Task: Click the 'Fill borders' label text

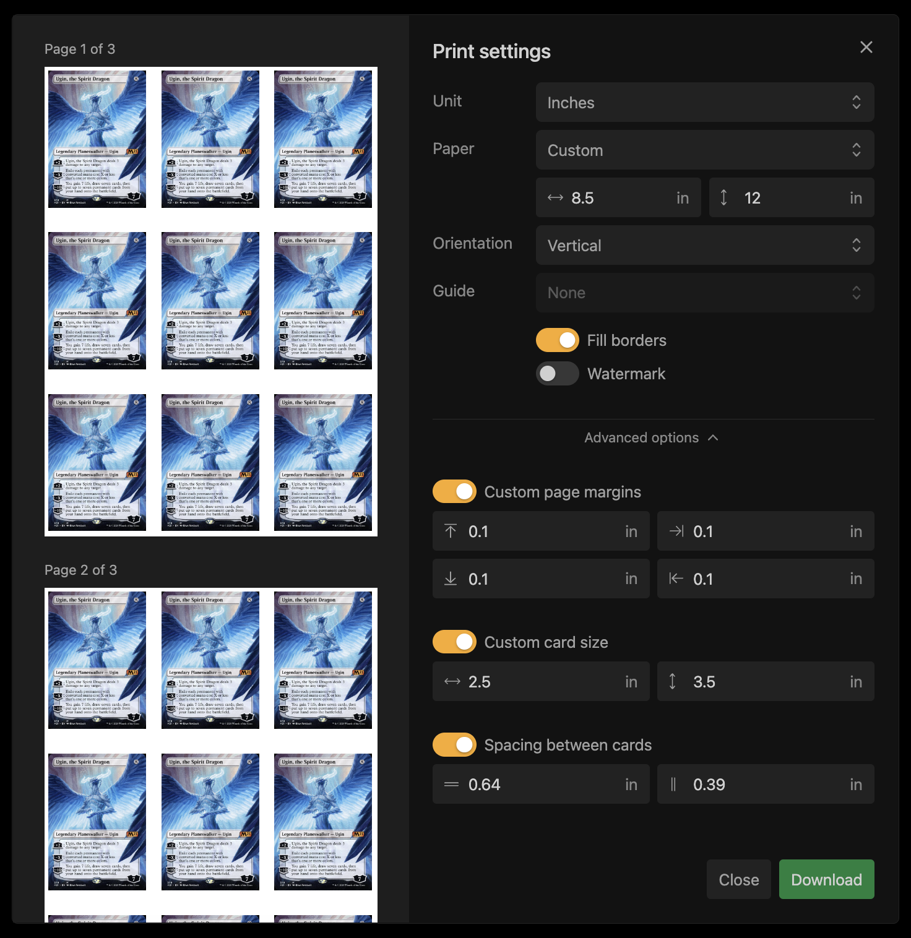Action: pos(627,340)
